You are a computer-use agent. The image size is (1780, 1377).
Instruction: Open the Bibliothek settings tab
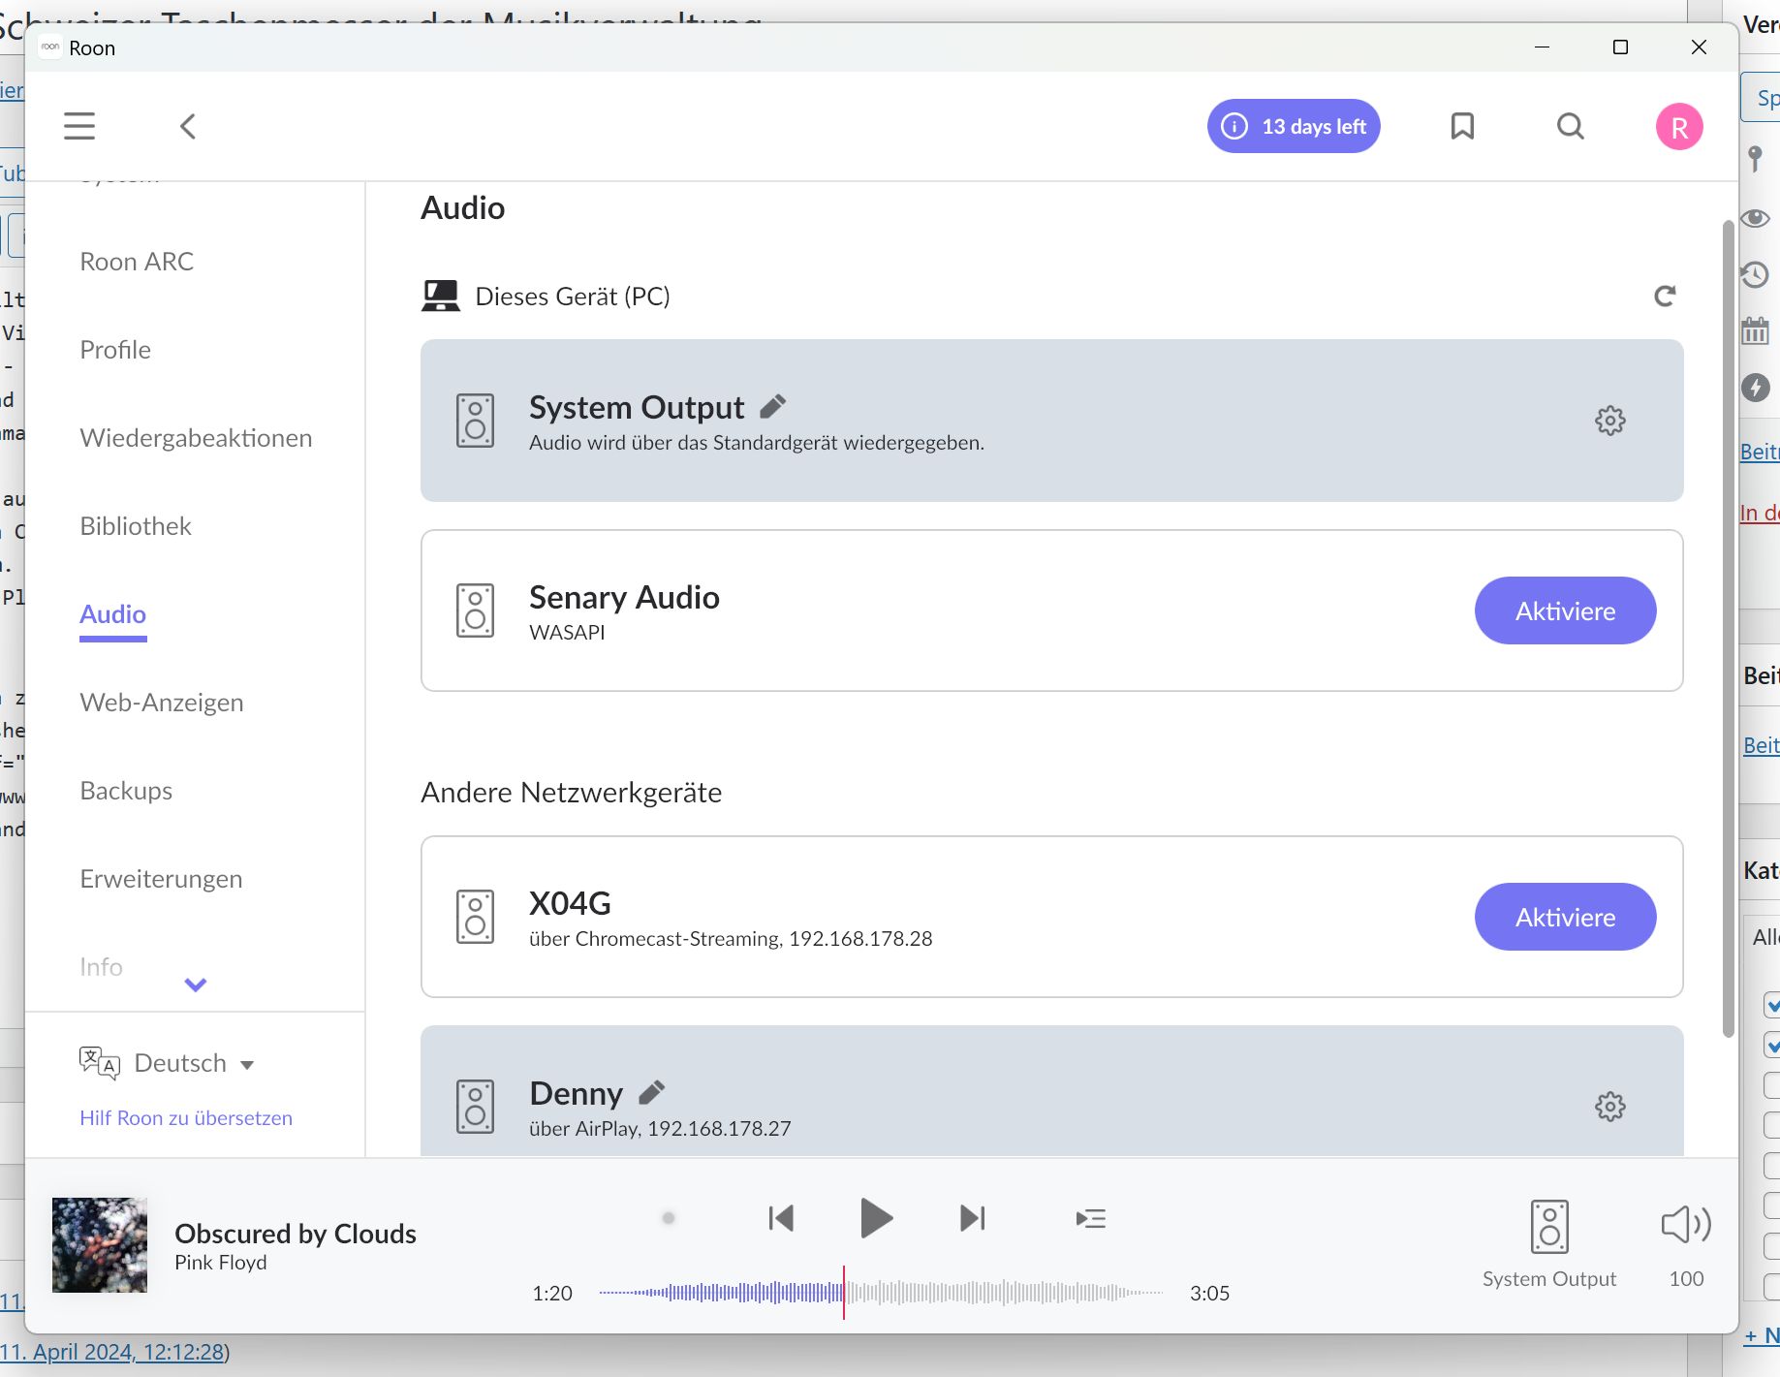pos(136,526)
